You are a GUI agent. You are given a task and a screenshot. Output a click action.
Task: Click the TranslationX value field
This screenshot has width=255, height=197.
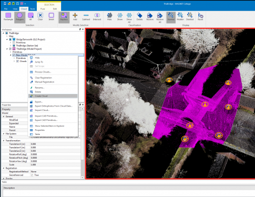pyautogui.click(x=55, y=144)
